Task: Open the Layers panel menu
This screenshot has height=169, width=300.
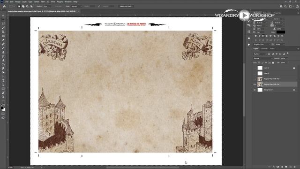Action: tap(298, 49)
